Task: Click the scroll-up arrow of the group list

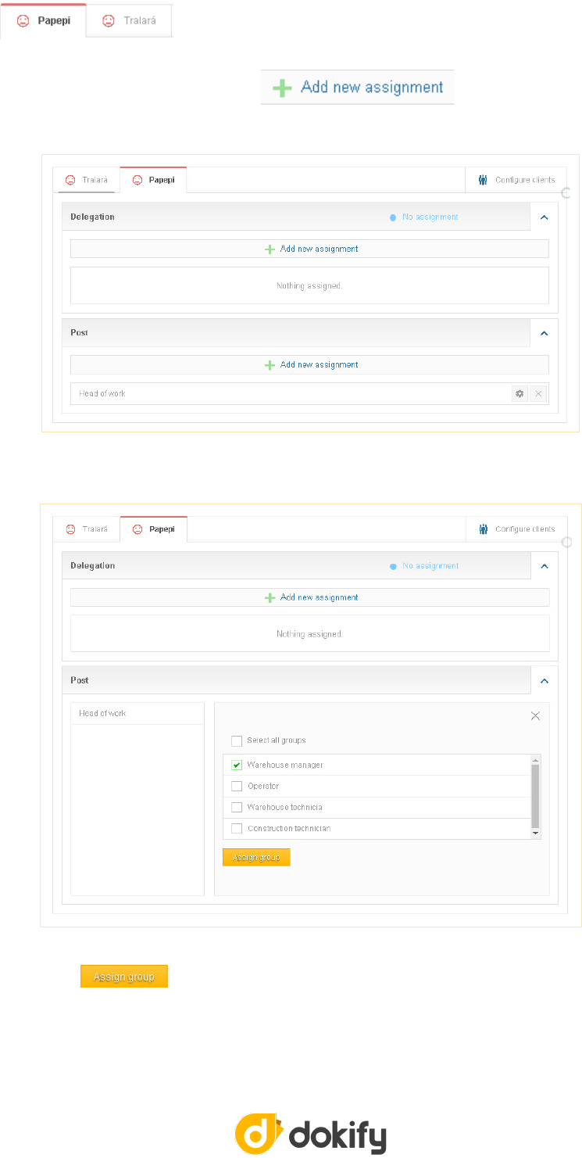Action: (535, 760)
